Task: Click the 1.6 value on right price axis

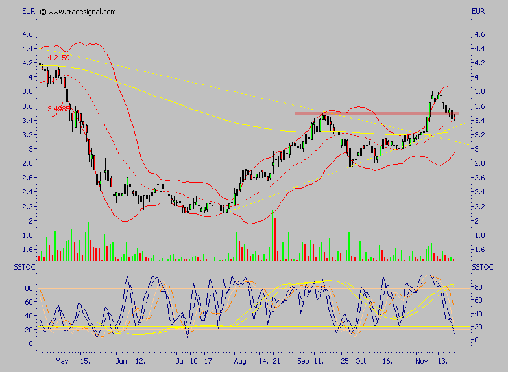Action: click(x=479, y=250)
